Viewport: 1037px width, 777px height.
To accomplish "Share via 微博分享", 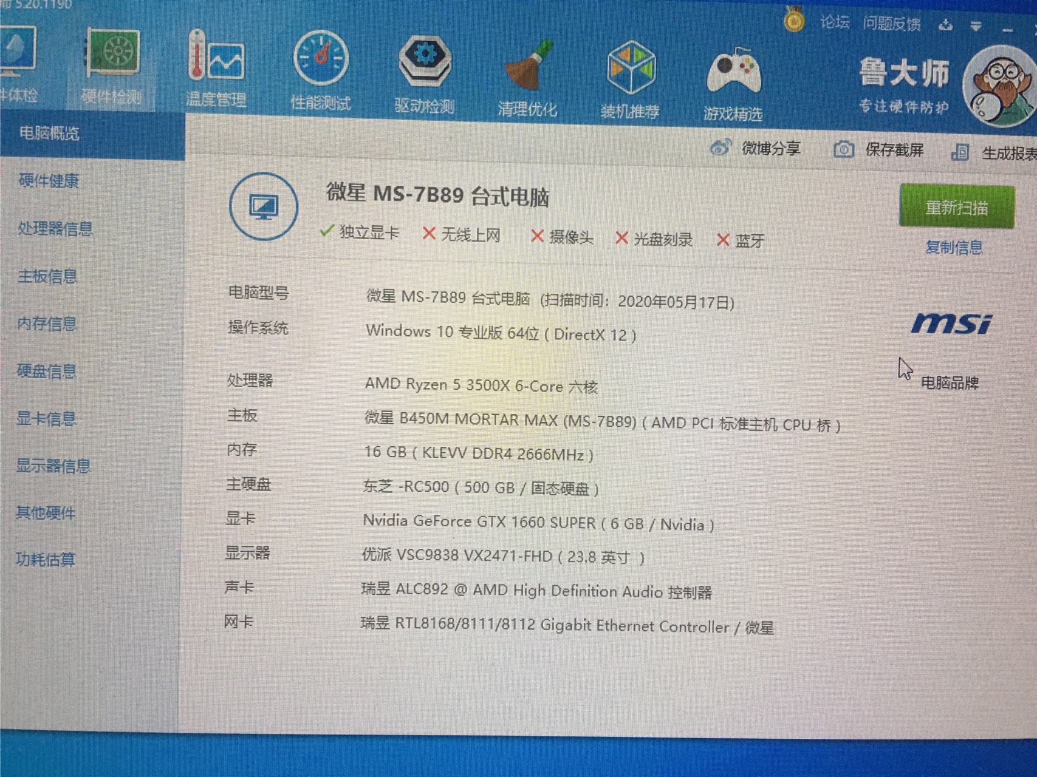I will pos(756,148).
